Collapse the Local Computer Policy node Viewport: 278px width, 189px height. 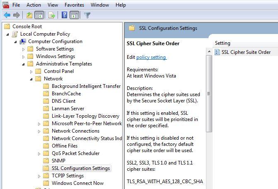(x=7, y=34)
